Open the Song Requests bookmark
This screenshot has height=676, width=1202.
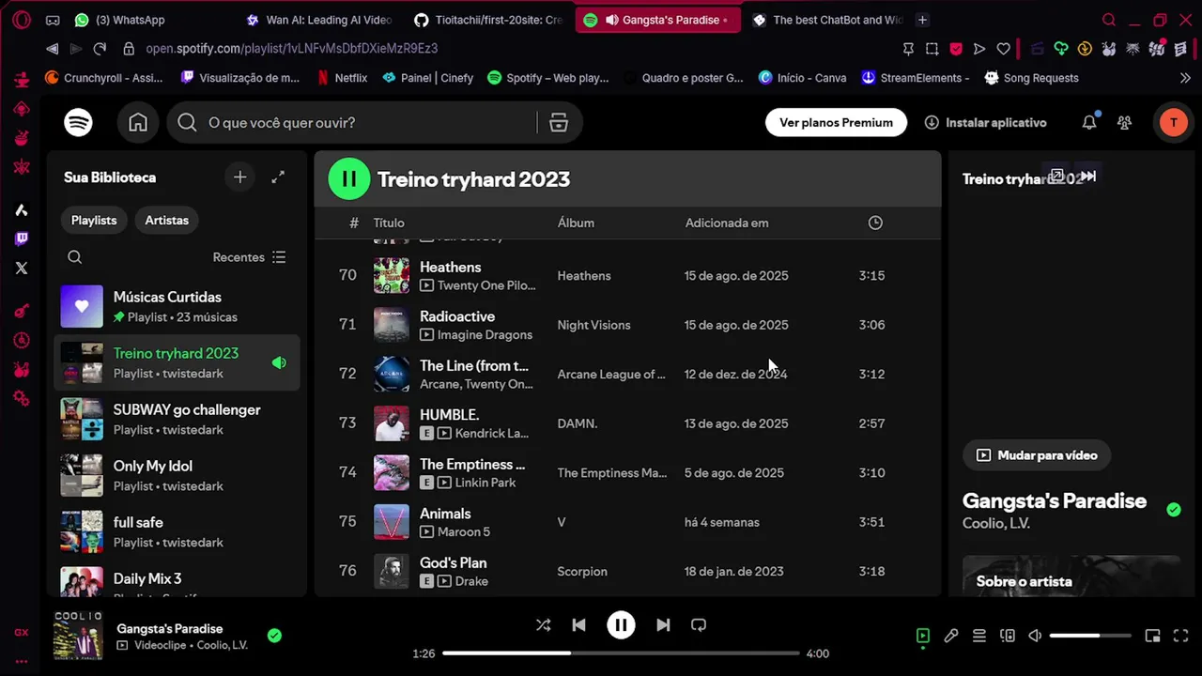[1031, 78]
